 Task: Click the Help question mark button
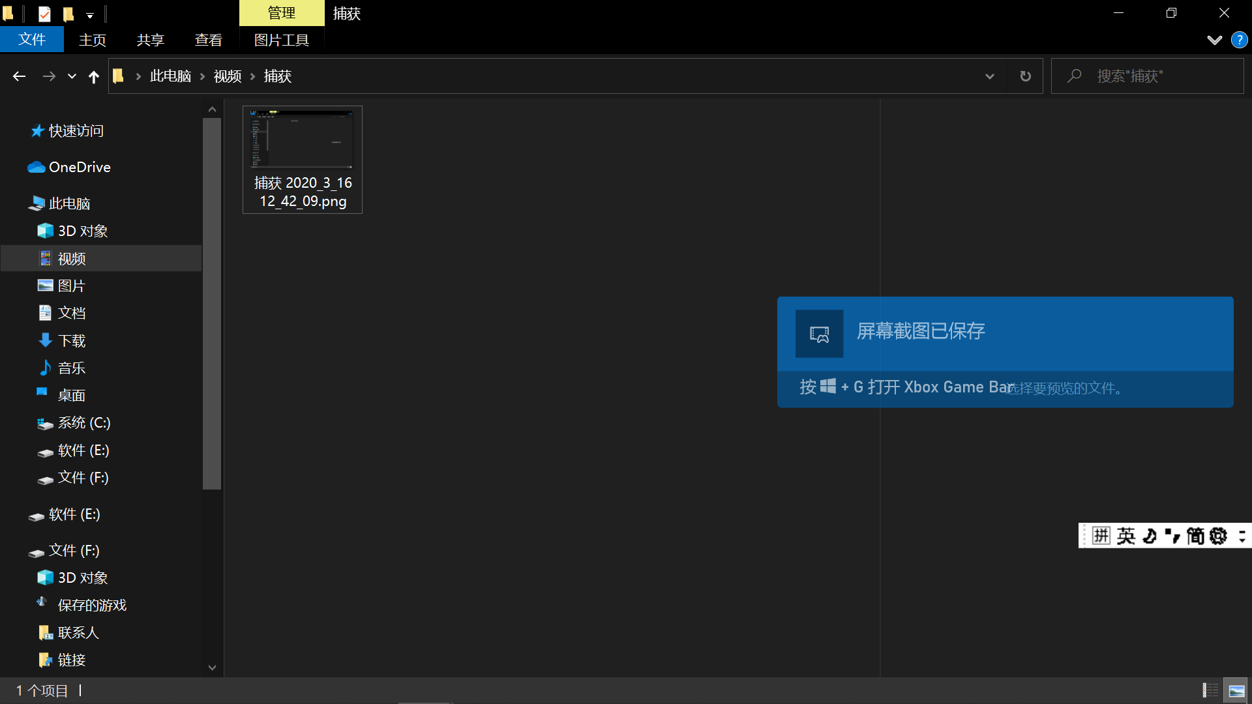tap(1238, 40)
